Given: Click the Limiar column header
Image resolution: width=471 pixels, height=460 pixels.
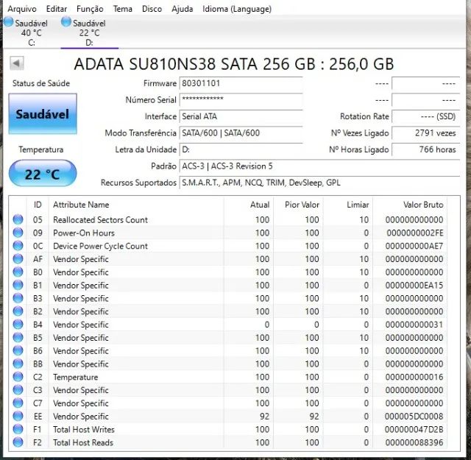Looking at the screenshot, I should coord(348,205).
